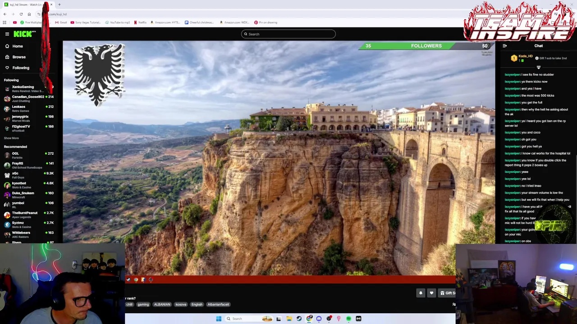The width and height of the screenshot is (577, 324).
Task: Click site info icon in address bar
Action: [x=39, y=14]
